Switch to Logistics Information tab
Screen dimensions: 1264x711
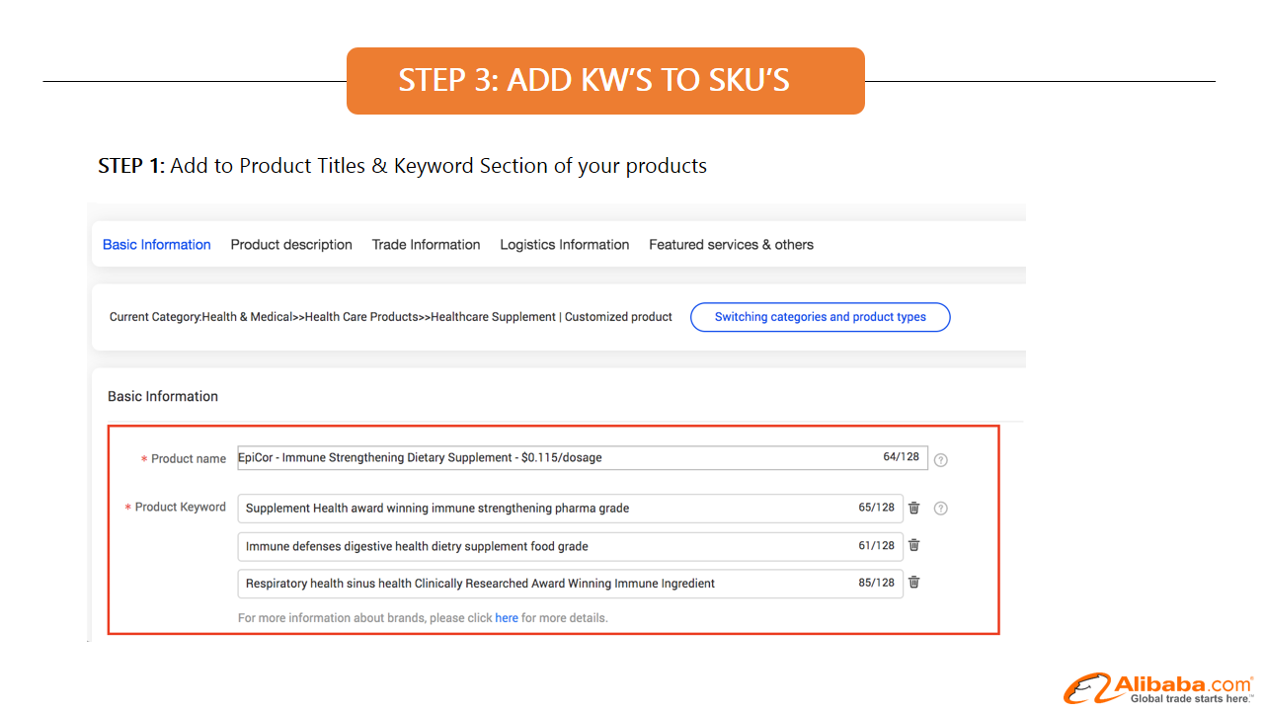[565, 245]
